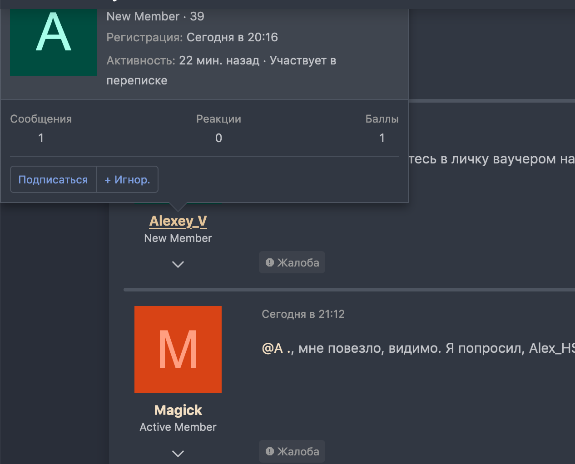Image resolution: width=575 pixels, height=464 pixels.
Task: Report Magick's post with Жалоба
Action: (x=292, y=451)
